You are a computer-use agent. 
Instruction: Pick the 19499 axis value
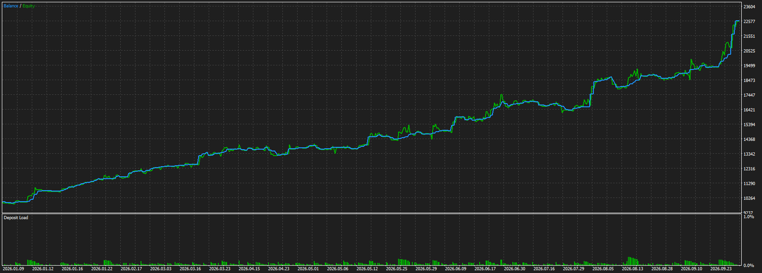tap(750, 66)
